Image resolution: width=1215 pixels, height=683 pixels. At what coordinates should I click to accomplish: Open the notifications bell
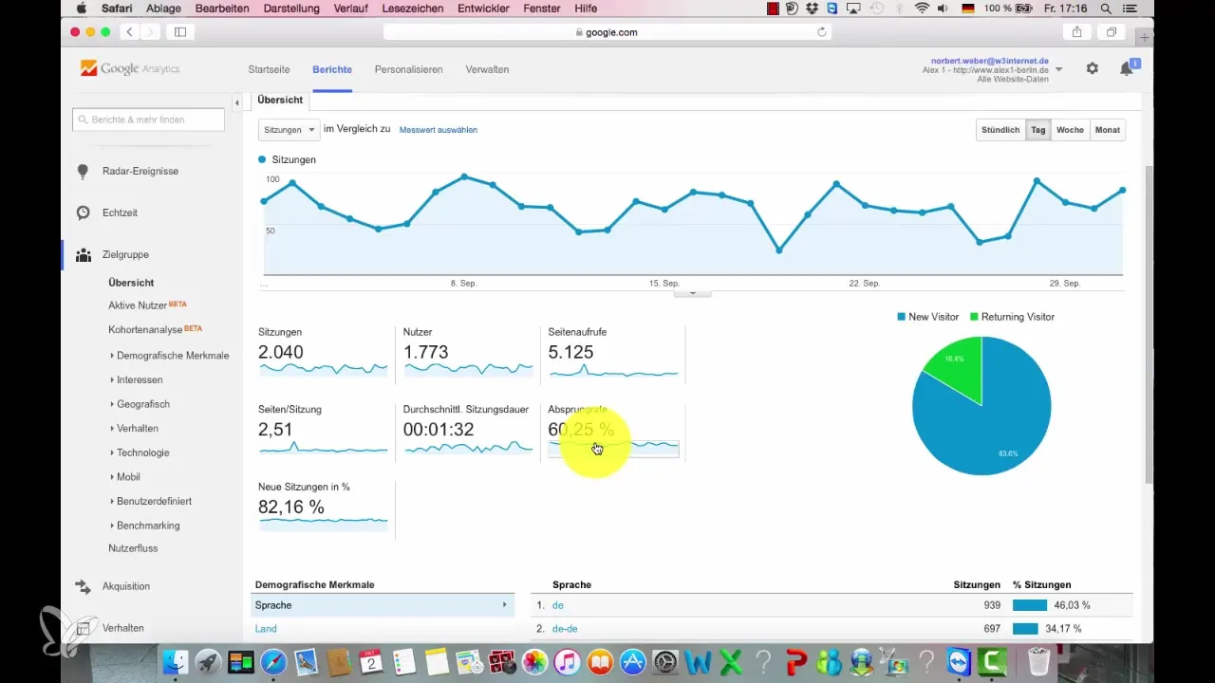[x=1127, y=69]
